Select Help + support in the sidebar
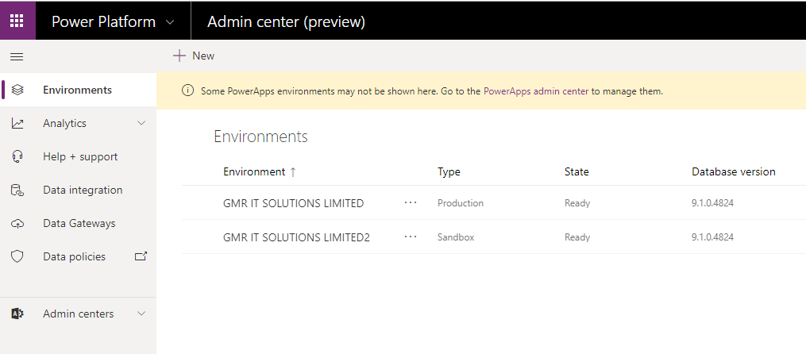This screenshot has height=354, width=806. tap(80, 156)
